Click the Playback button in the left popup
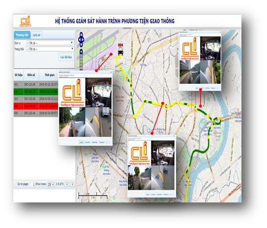 click(102, 142)
